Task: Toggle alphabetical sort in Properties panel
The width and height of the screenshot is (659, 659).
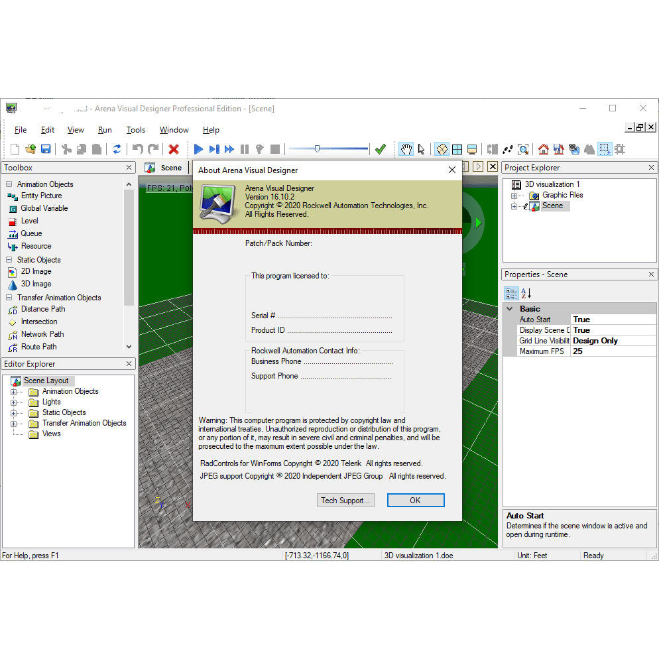Action: [x=526, y=293]
